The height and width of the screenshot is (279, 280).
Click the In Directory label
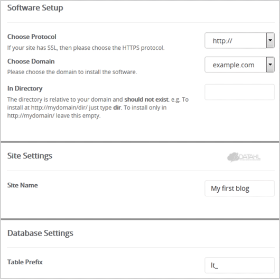25,88
